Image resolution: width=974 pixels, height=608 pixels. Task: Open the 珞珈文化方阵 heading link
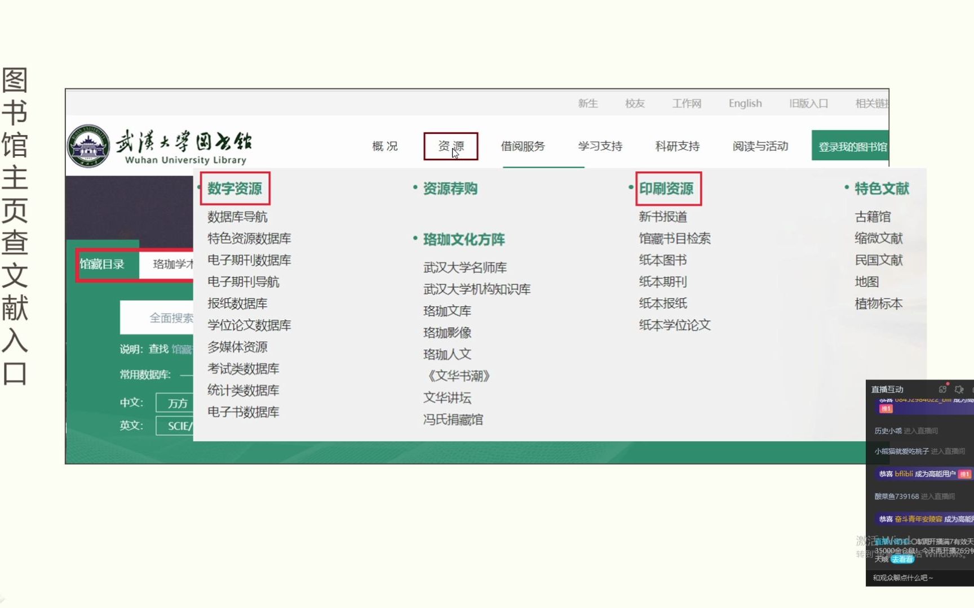464,239
